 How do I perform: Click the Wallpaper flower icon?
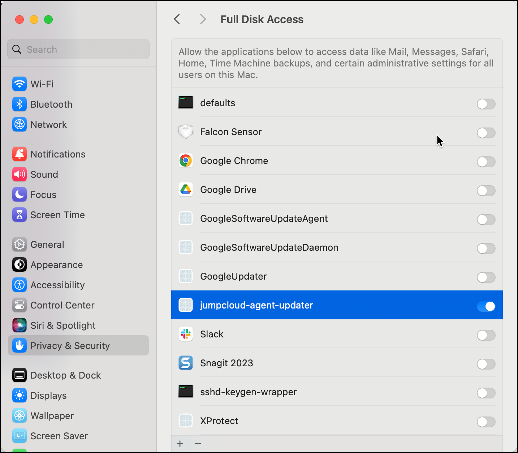click(20, 415)
